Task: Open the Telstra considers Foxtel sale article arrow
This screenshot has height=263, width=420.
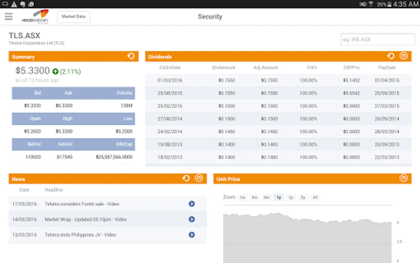Action: point(192,204)
